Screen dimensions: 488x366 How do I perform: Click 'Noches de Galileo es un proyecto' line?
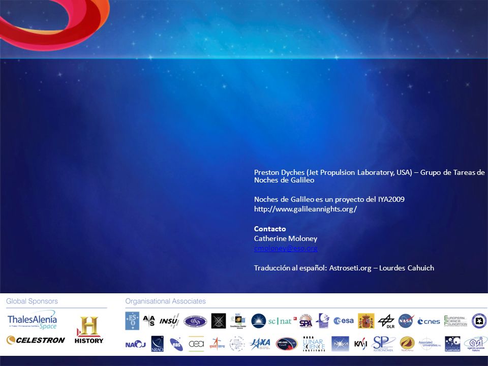pyautogui.click(x=329, y=199)
